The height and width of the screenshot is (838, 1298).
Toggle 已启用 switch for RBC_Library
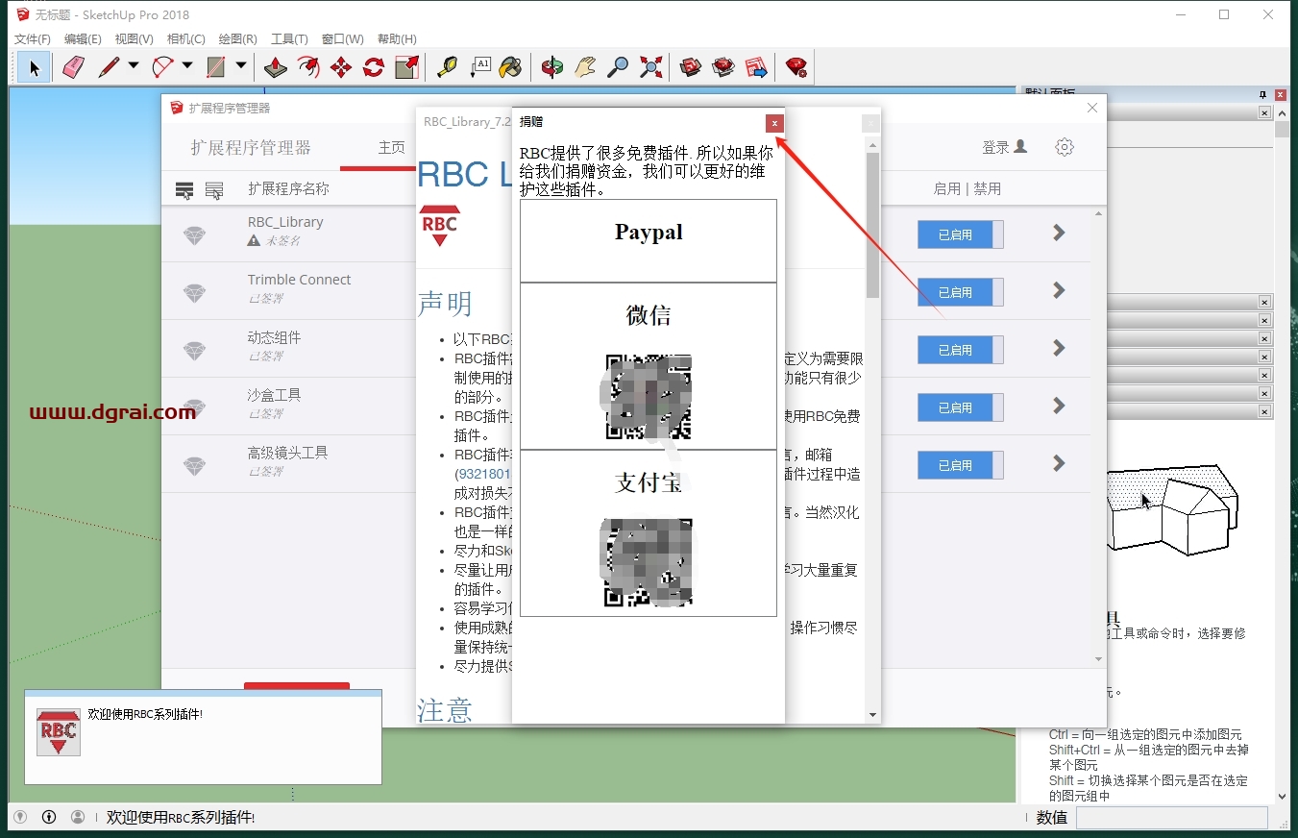(x=960, y=234)
